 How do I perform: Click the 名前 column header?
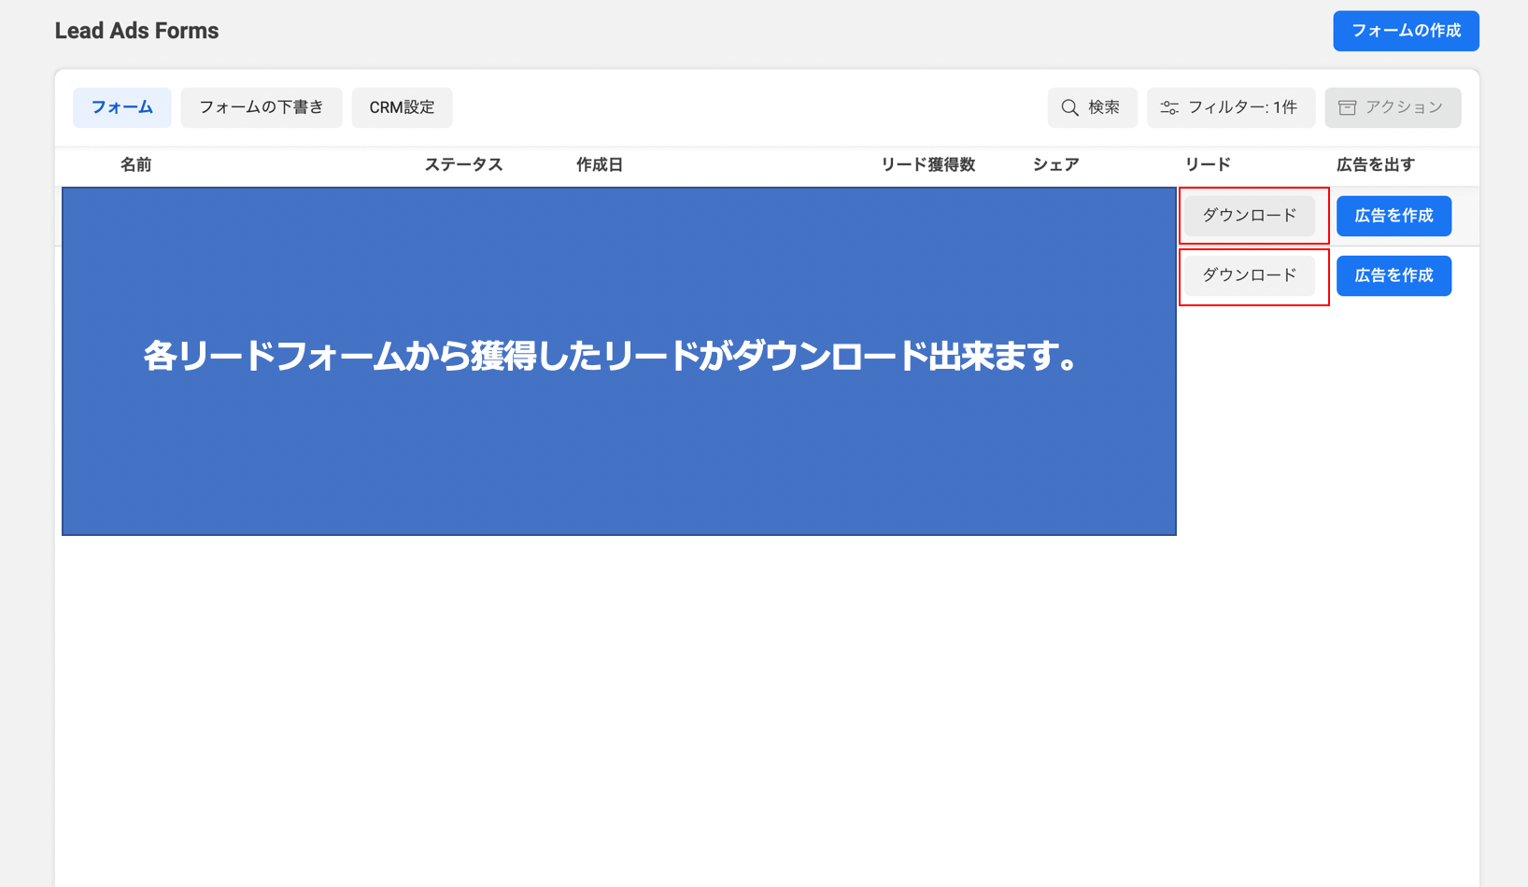136,165
